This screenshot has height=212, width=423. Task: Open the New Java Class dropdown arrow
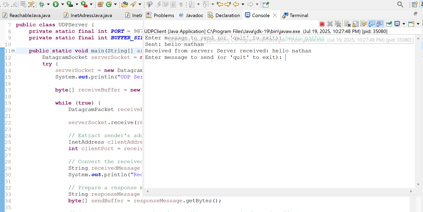click(x=115, y=4)
